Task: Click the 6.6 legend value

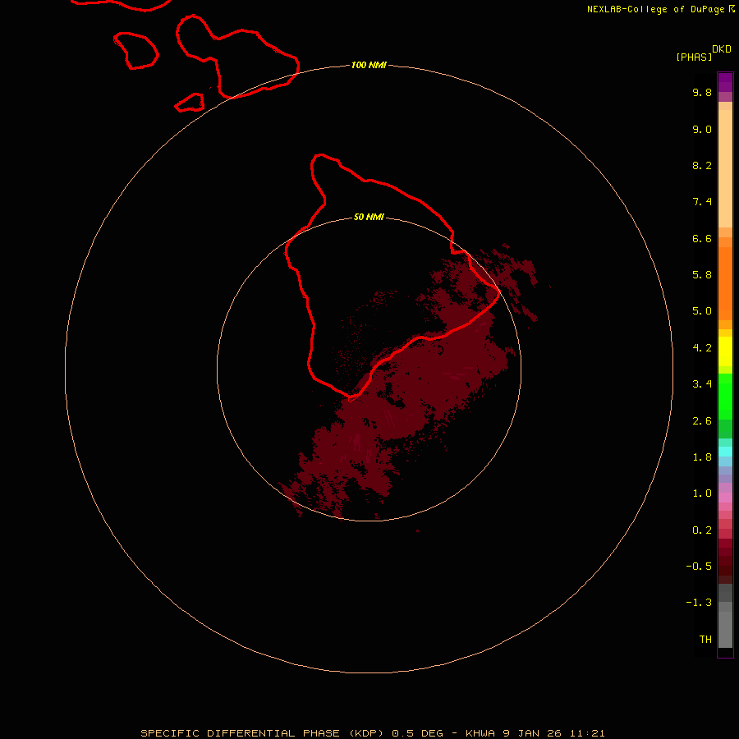Action: pos(702,238)
